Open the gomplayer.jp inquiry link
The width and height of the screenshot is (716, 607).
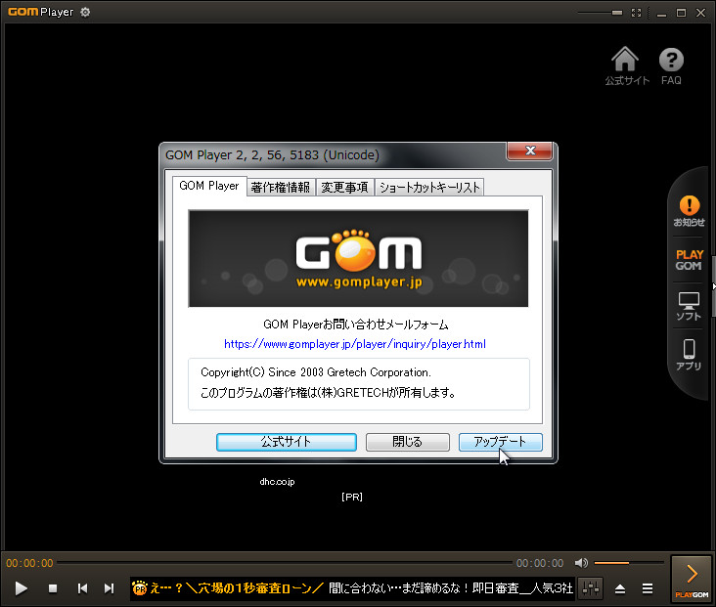point(355,344)
